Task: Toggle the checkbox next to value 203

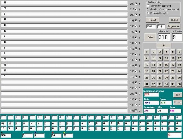Action: pos(136,94)
